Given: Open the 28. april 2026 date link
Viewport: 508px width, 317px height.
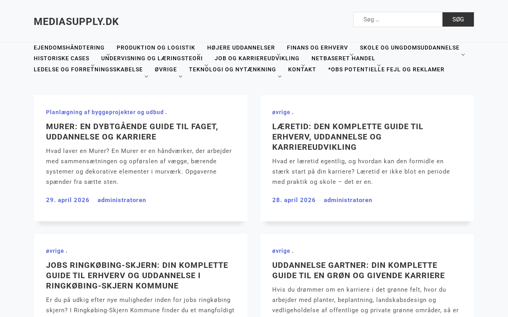Looking at the screenshot, I should (294, 200).
